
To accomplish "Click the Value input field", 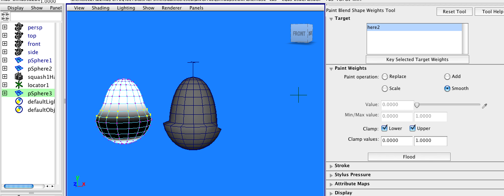I will (x=397, y=105).
